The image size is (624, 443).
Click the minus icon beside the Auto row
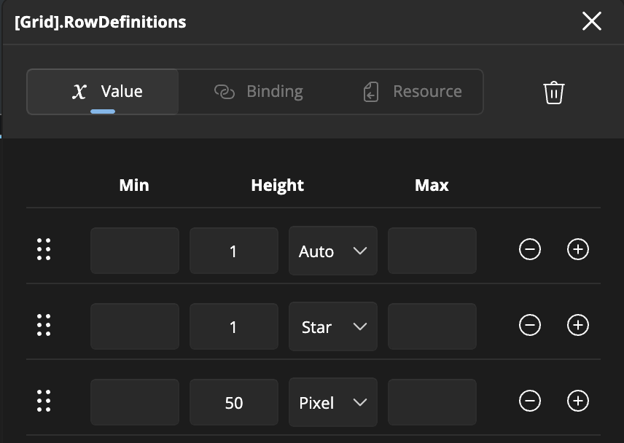530,249
